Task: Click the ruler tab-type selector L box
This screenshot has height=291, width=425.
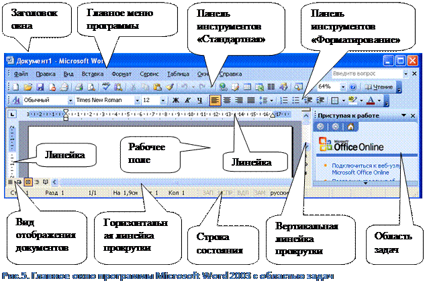Action: (x=12, y=115)
